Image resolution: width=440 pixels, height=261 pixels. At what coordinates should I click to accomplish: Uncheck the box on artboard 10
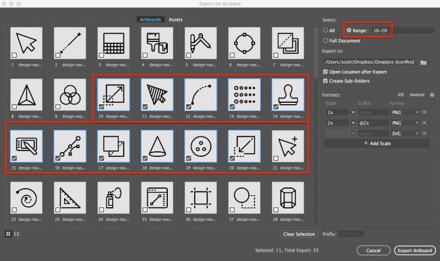click(x=102, y=107)
